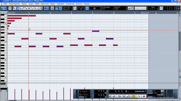Click the Show Info line icon
This screenshot has height=101, width=181.
[10, 8]
